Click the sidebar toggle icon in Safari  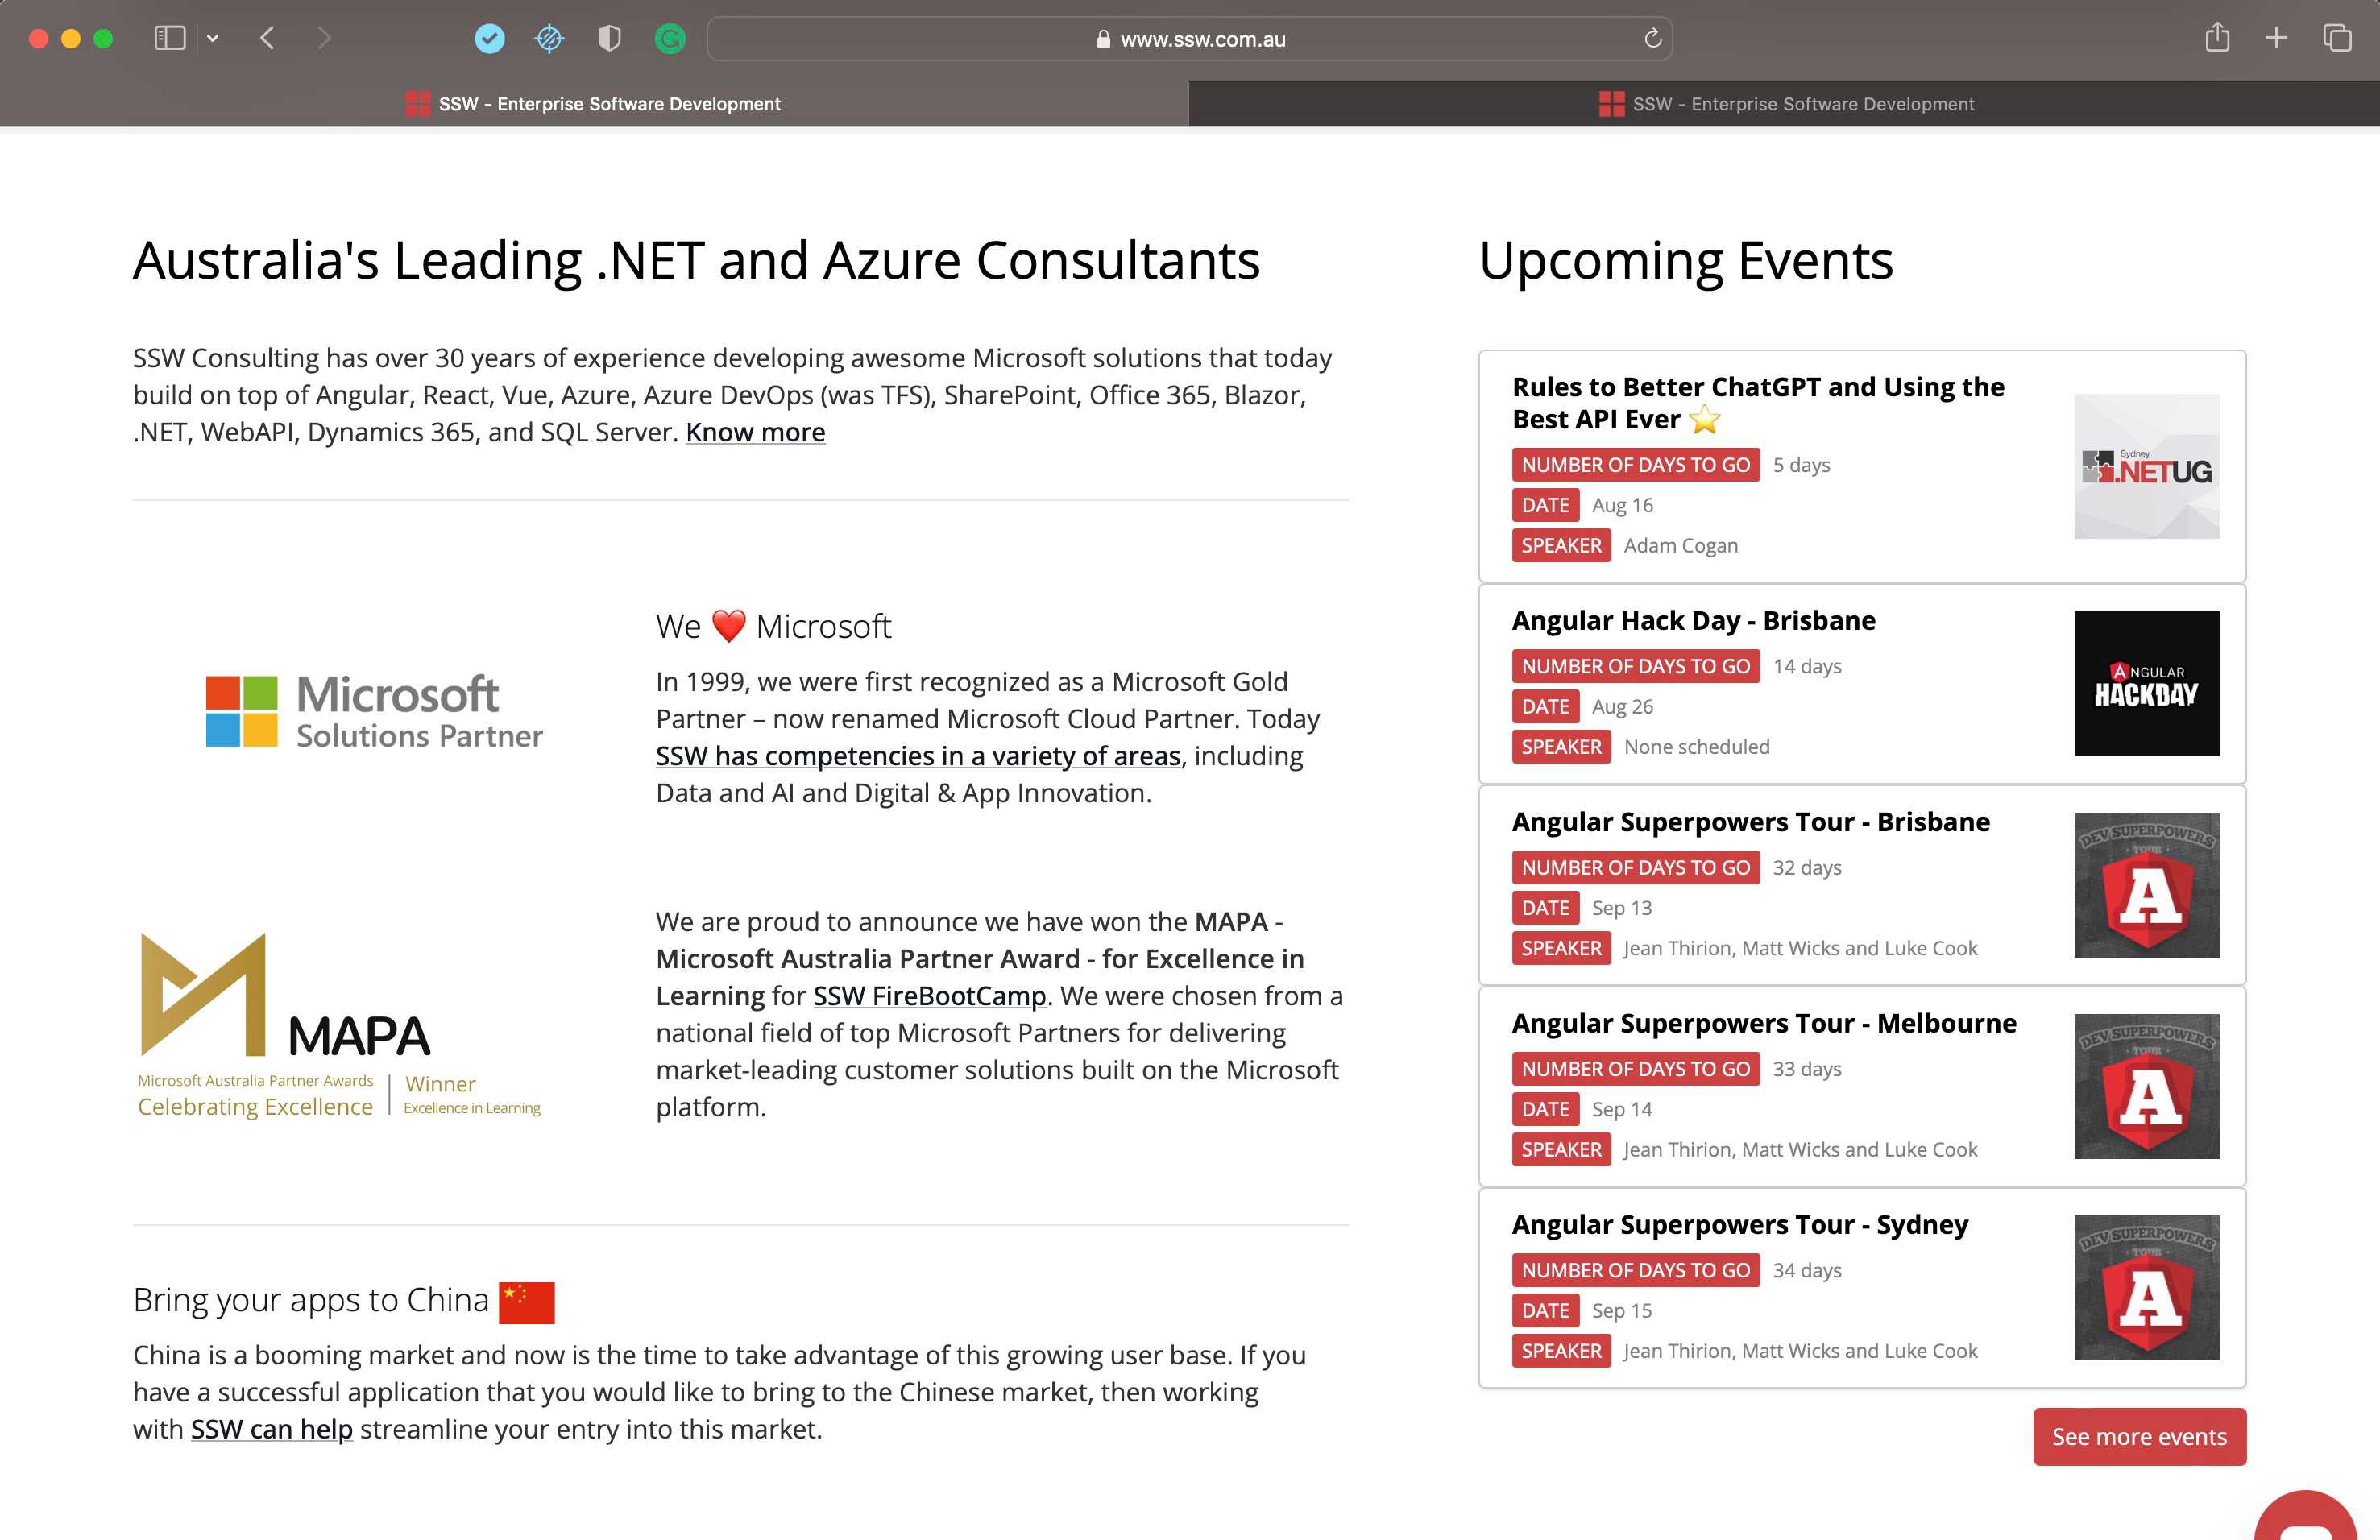[169, 39]
